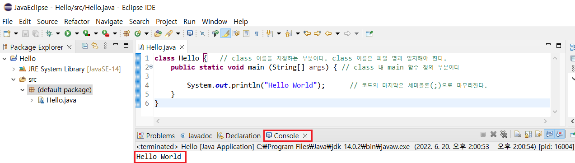The image size is (575, 163).
Task: Open dropdown arrow next to New Class icon
Action: click(146, 33)
